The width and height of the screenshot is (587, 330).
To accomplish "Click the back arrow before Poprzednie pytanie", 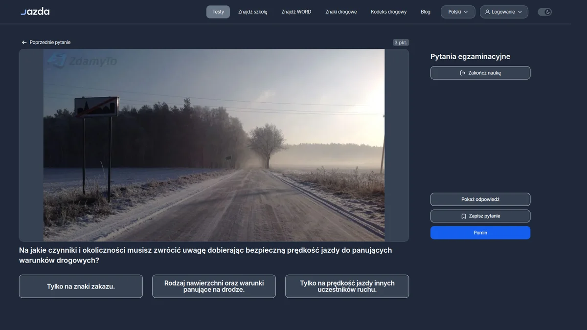I will point(24,43).
